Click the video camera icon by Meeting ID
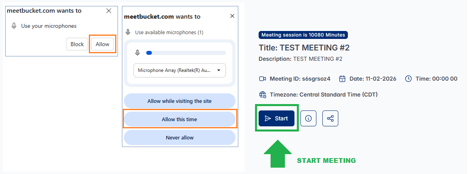469x174 pixels. pos(263,79)
